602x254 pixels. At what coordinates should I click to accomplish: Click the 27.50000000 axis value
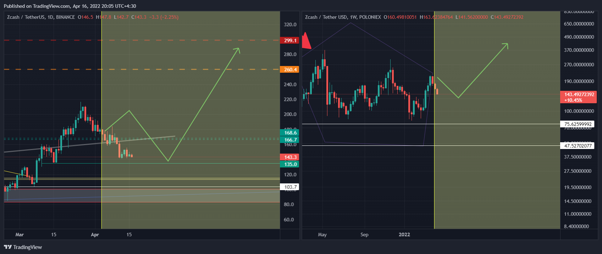point(578,171)
